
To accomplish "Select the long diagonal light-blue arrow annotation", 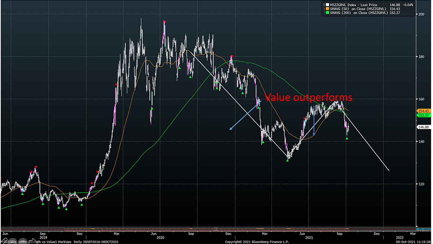I will [x=245, y=115].
